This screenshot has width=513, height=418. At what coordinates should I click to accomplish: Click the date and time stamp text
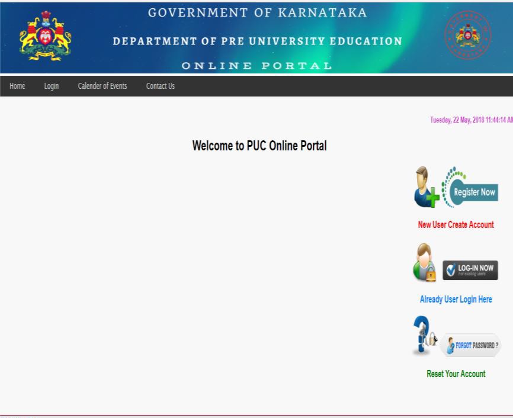pos(471,120)
